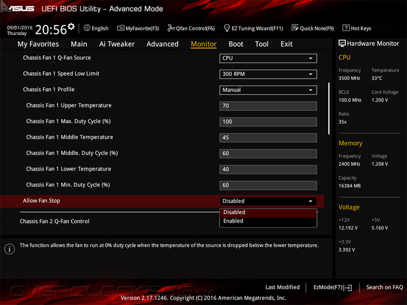
Task: Edit Chassis Fan 1 Middle Temperature field
Action: (268, 138)
